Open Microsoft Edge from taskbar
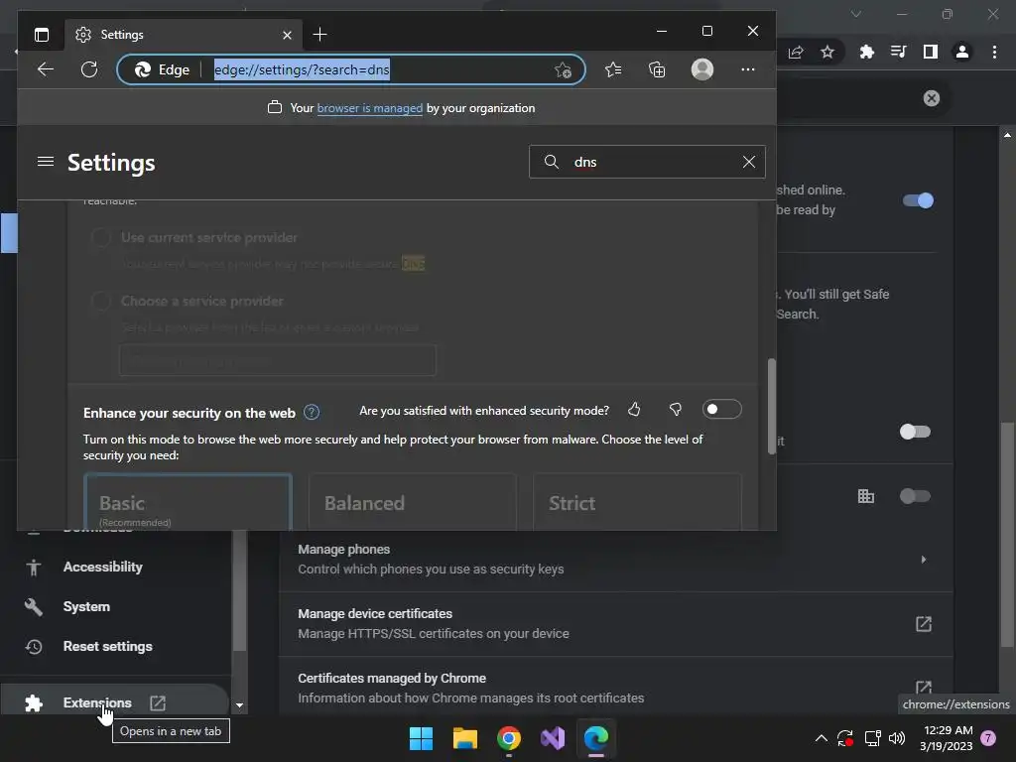This screenshot has height=762, width=1016. pos(596,738)
